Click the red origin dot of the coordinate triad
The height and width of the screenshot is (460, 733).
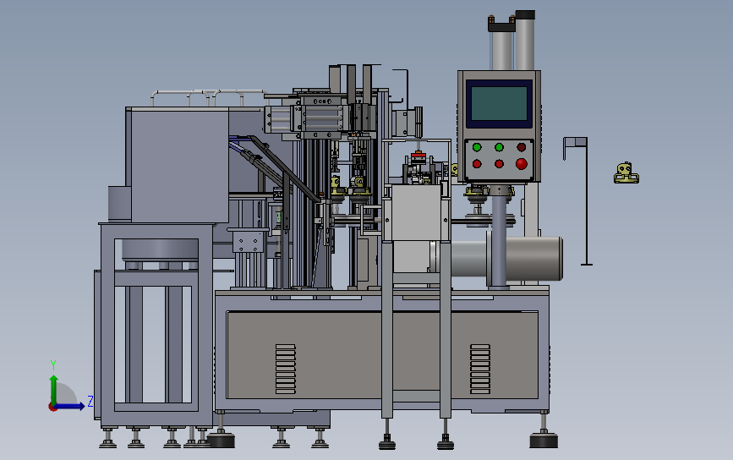(52, 407)
